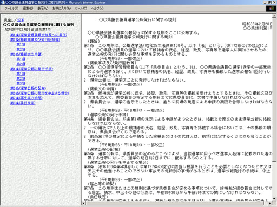Open 第5条(選挙公報の配布) link
This screenshot has height=207, width=277.
click(28, 88)
